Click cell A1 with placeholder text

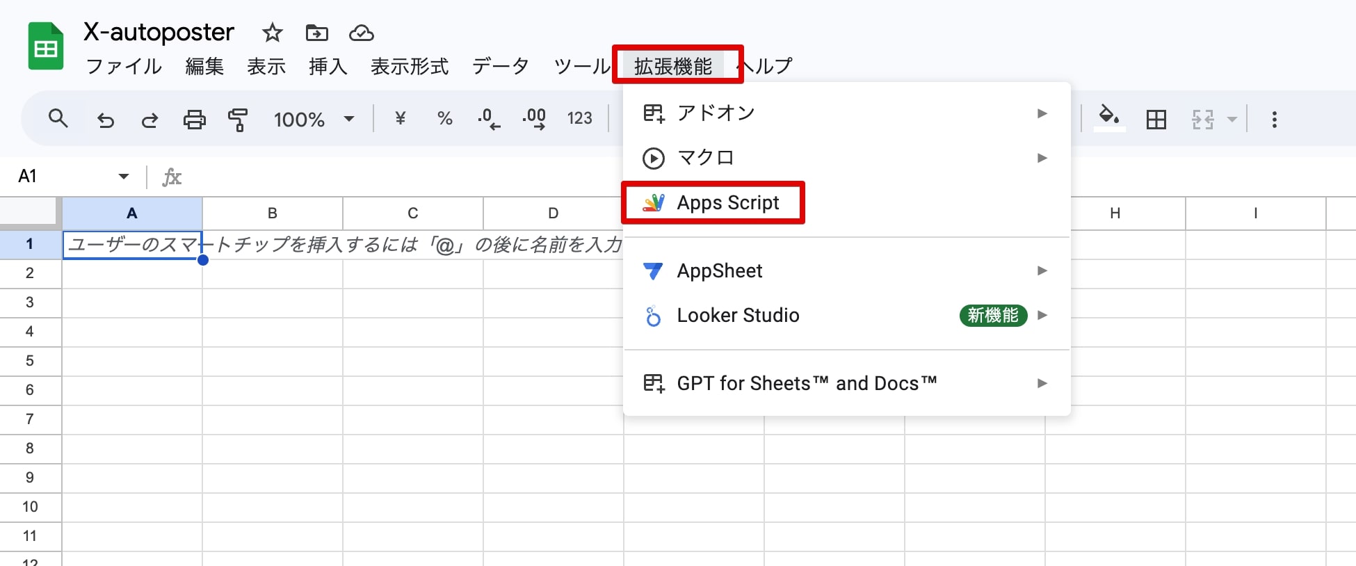coord(132,245)
